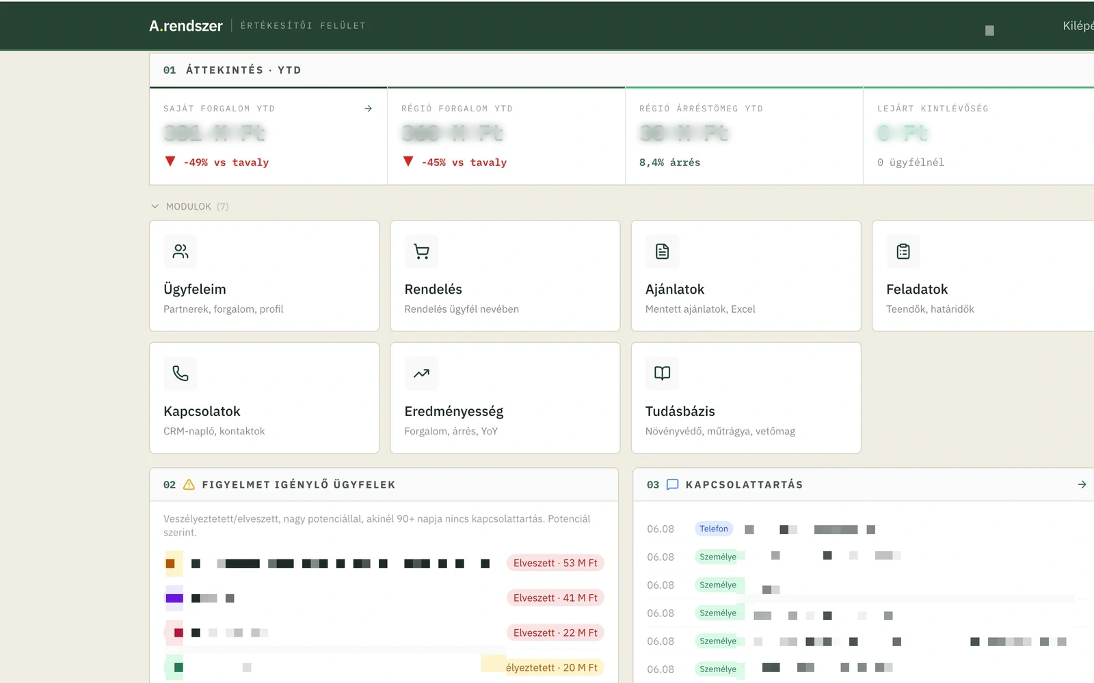Open the Ajánlatok document icon

click(x=662, y=251)
